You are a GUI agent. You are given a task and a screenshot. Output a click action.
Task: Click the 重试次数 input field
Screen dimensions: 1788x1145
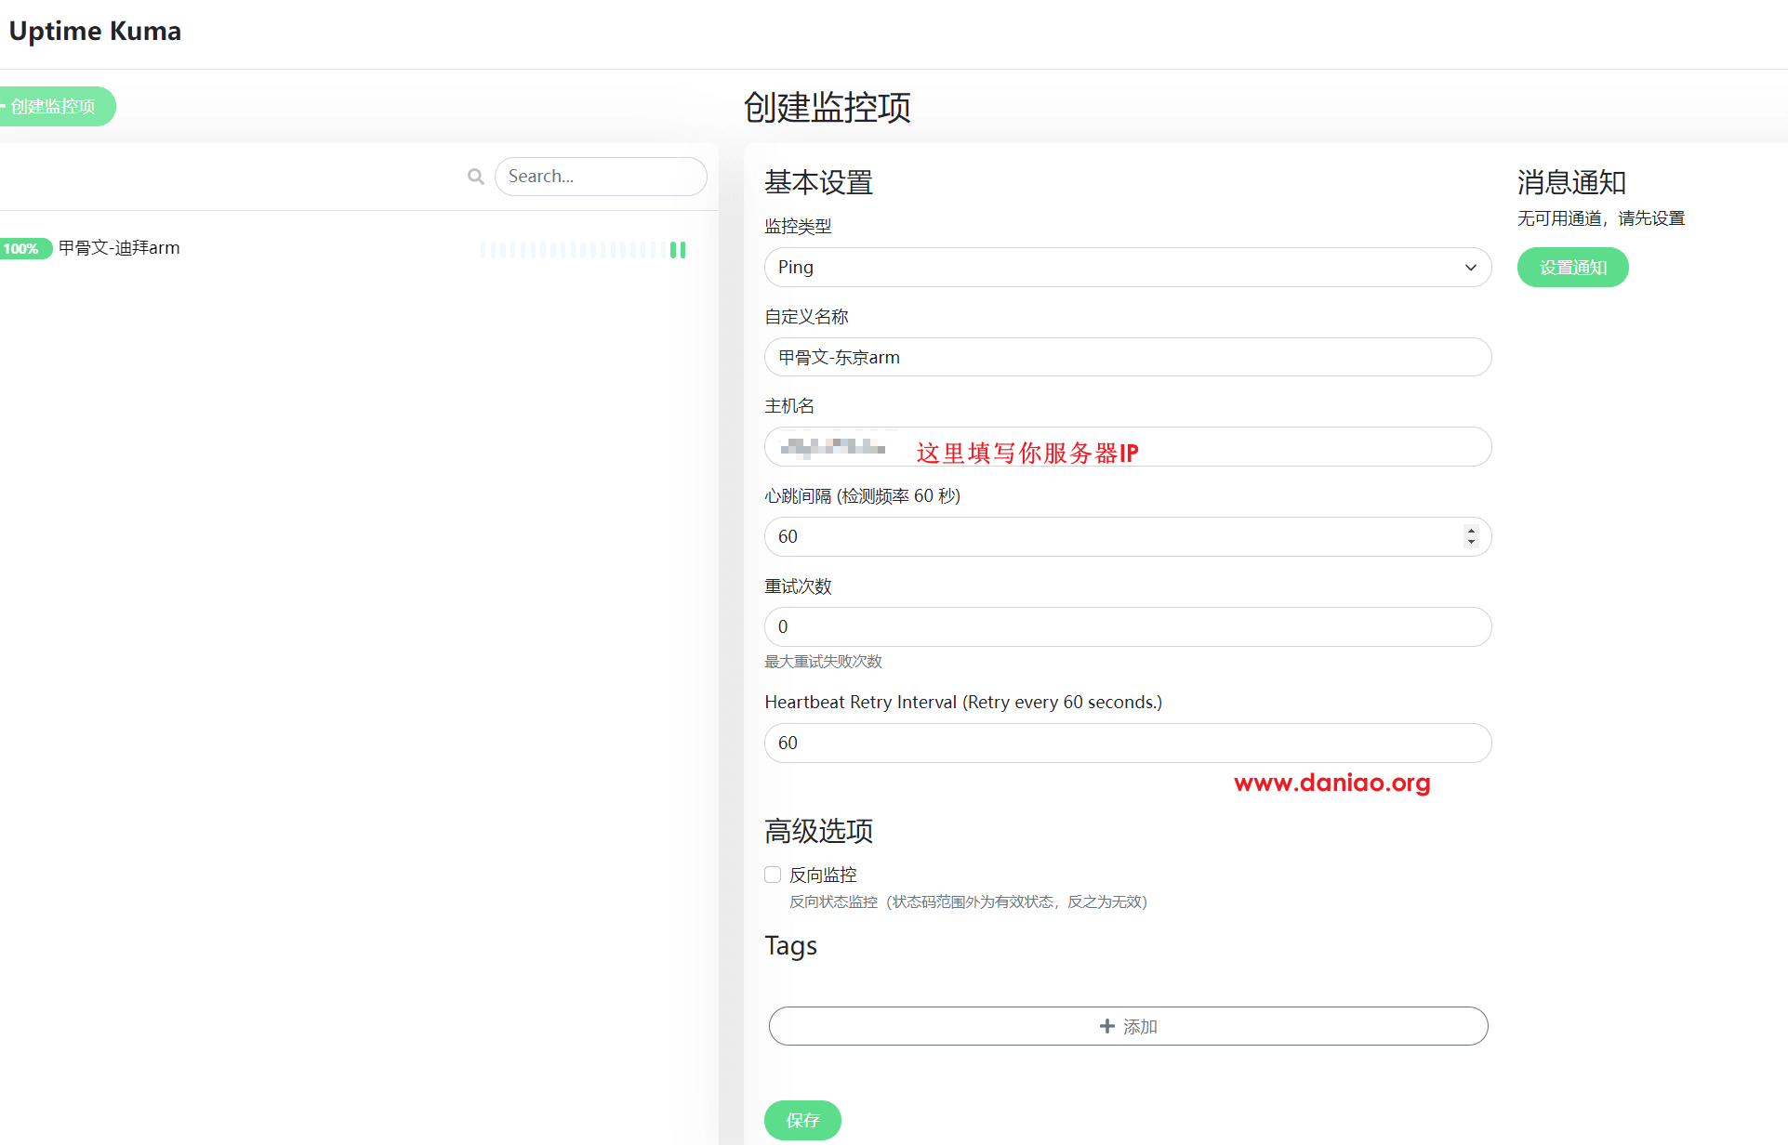coord(1127,627)
